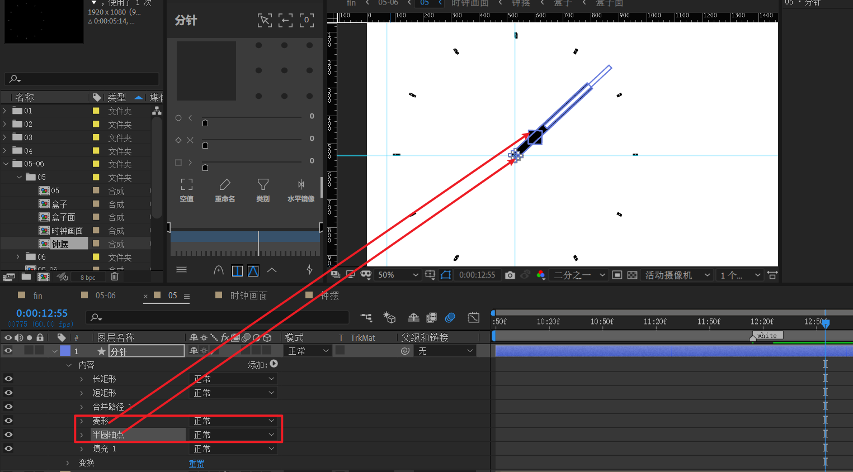This screenshot has height=472, width=853.
Task: Create new folder icon in project panel
Action: [26, 276]
